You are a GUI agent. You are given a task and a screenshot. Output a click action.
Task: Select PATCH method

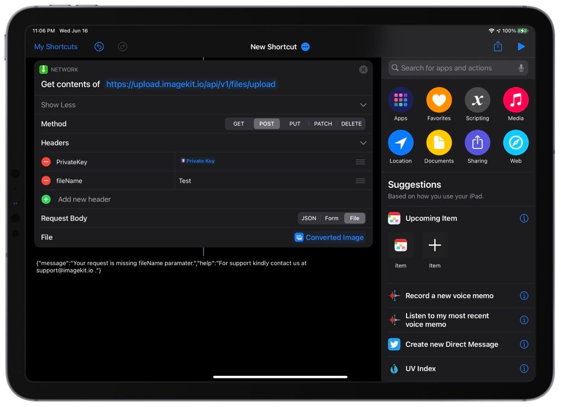coord(323,124)
